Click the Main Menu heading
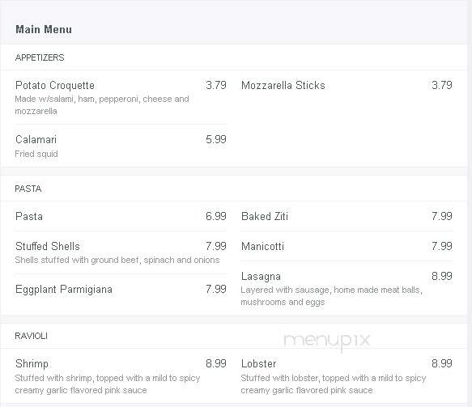This screenshot has height=407, width=472. pyautogui.click(x=44, y=29)
